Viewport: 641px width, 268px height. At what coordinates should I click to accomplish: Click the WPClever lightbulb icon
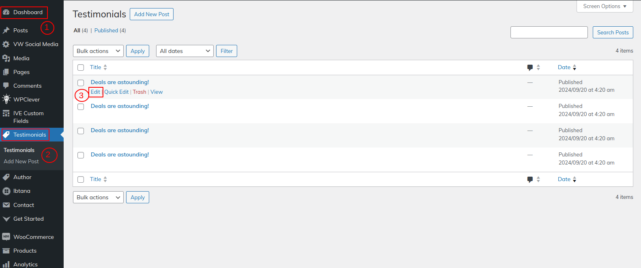6,99
